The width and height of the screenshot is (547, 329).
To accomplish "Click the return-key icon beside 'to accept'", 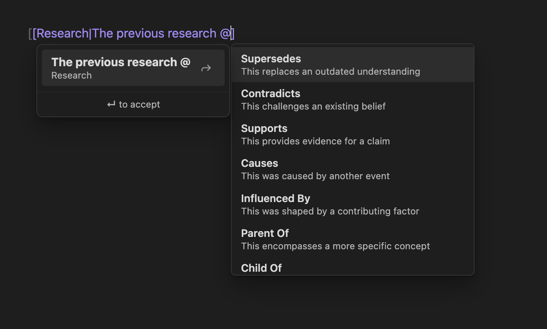I will tap(111, 105).
